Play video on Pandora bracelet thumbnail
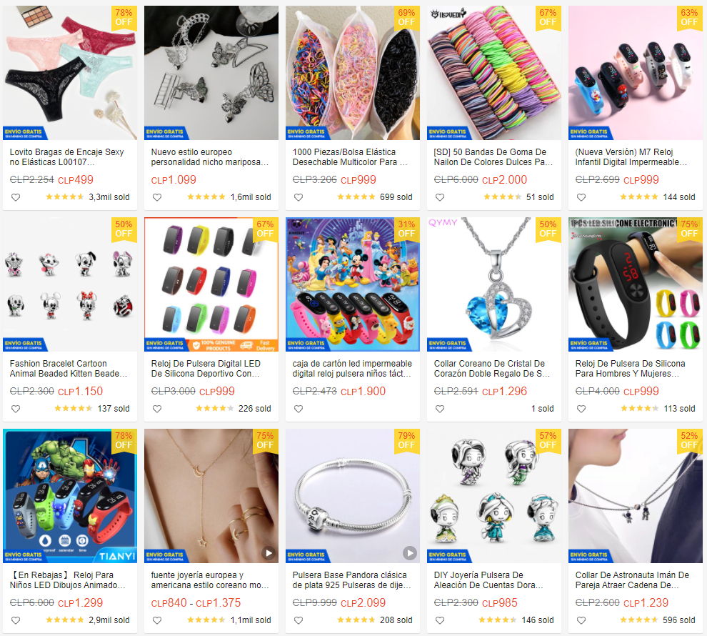The height and width of the screenshot is (636, 707). 409,552
